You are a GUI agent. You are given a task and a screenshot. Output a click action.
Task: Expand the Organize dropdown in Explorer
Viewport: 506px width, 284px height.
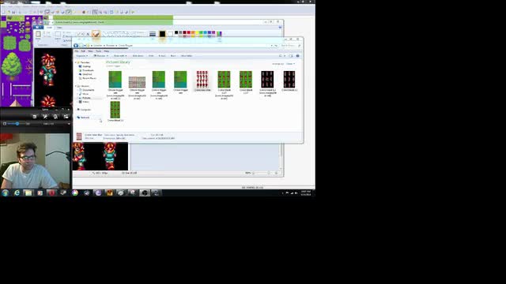(82, 56)
